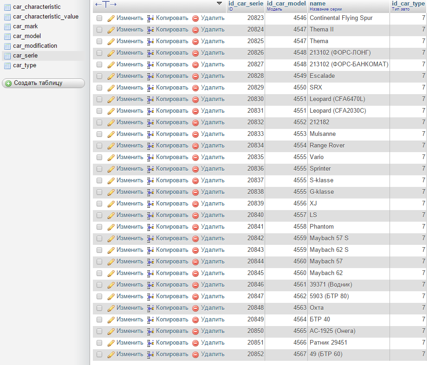429x365 pixels.
Task: Check the box for Vario row
Action: coord(99,157)
